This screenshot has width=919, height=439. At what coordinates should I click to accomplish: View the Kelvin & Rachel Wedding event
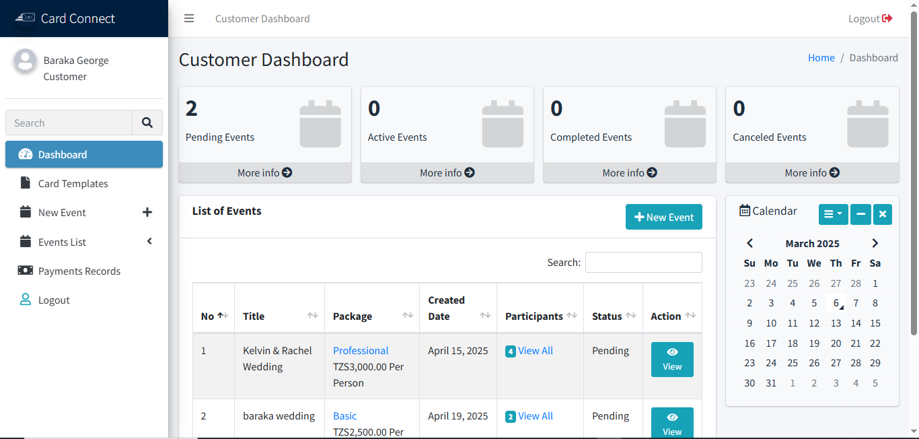(672, 359)
